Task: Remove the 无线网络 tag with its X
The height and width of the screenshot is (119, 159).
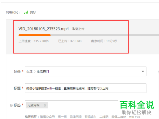Action: point(45,105)
